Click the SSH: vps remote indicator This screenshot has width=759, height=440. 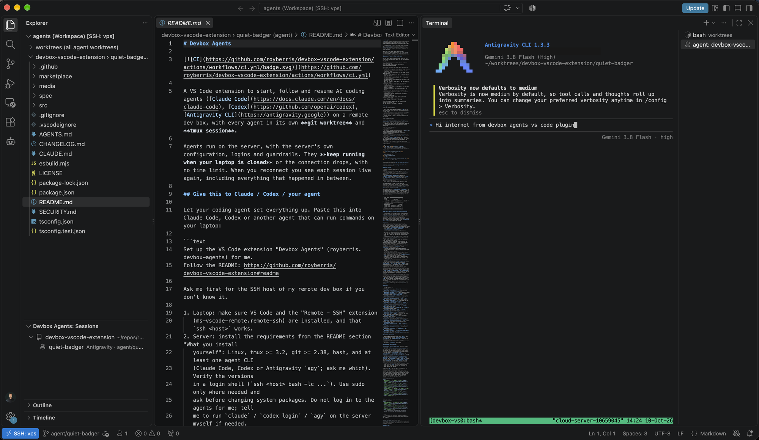[x=20, y=434]
